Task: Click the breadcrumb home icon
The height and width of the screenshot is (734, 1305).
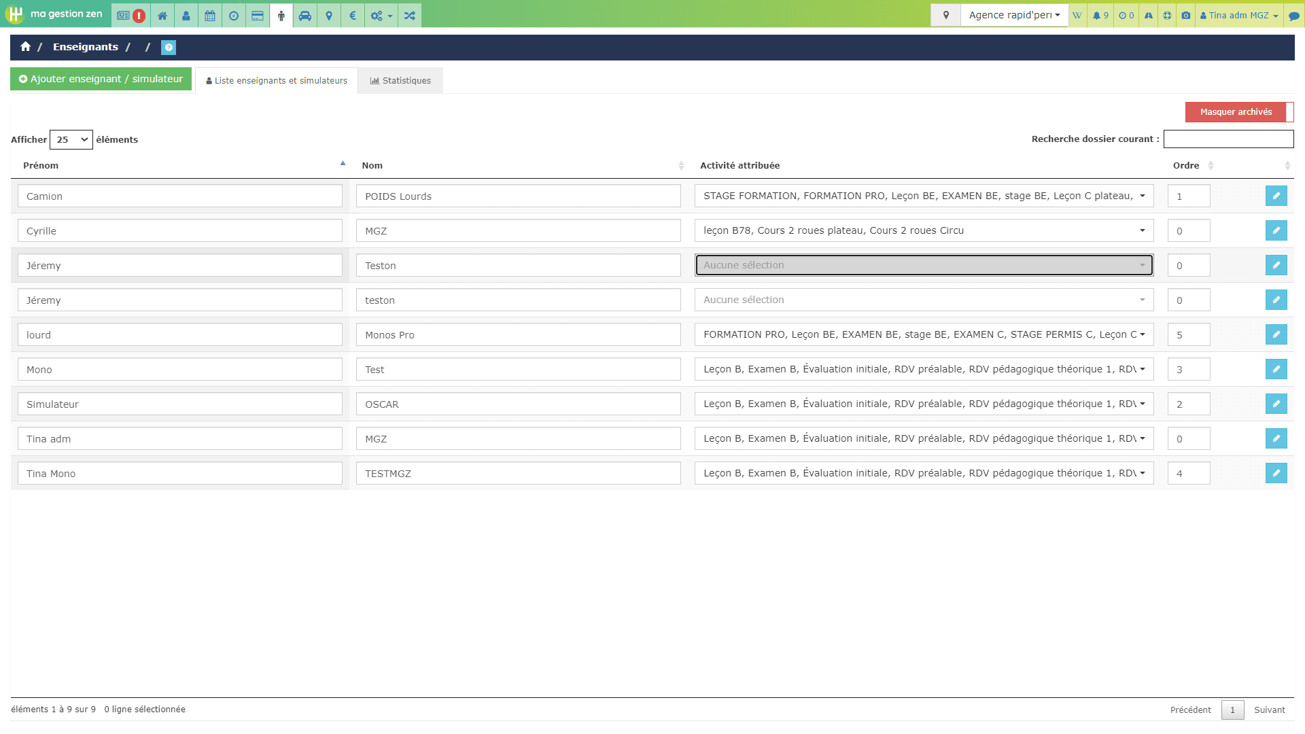Action: click(25, 46)
